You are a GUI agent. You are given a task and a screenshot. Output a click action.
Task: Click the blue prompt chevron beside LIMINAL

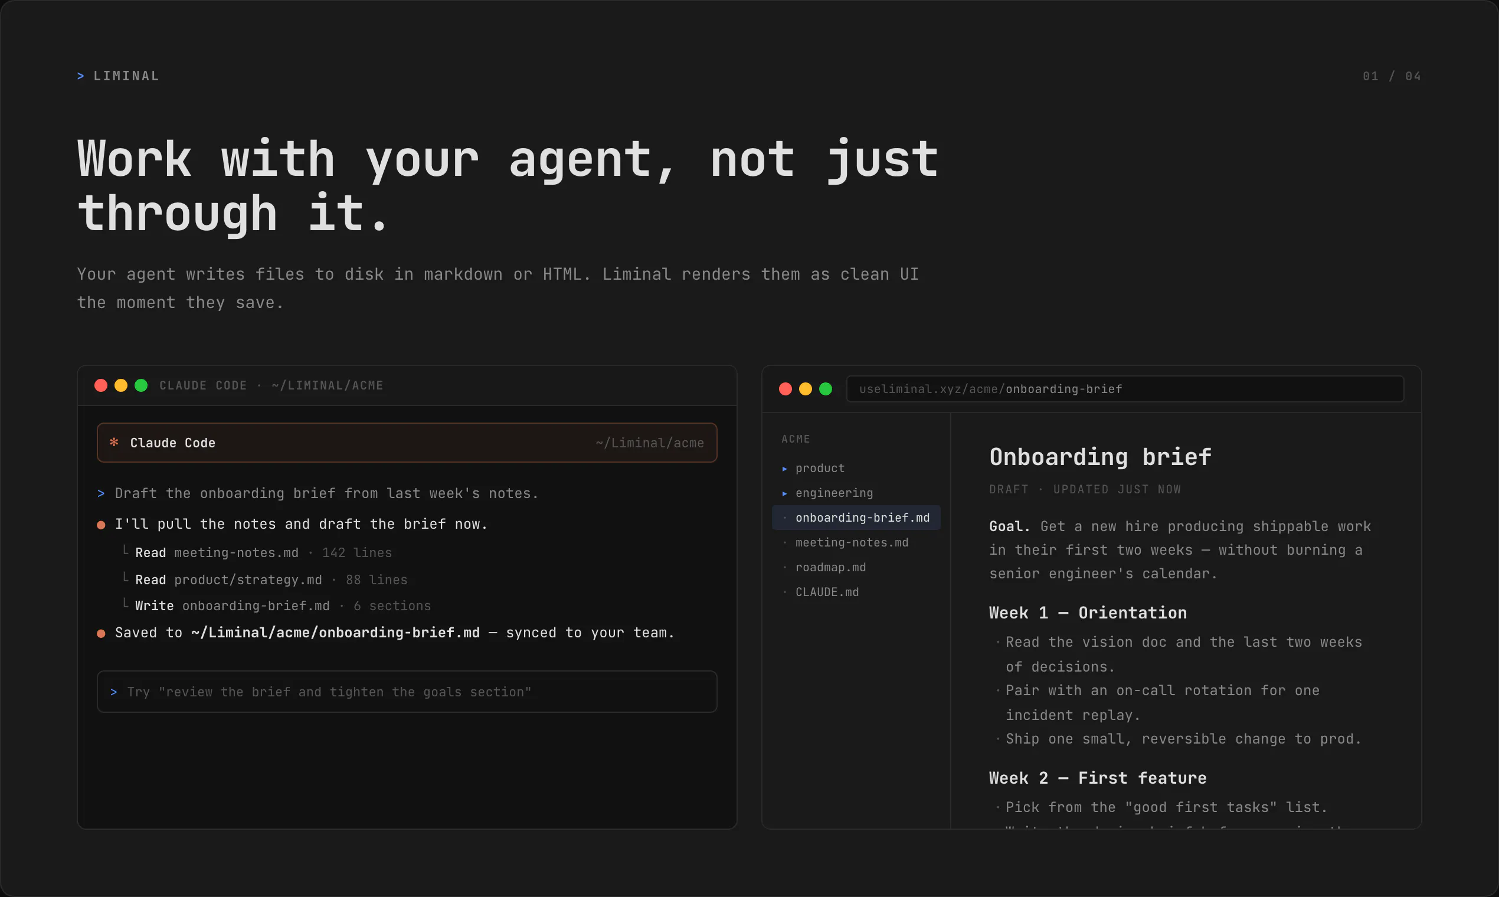pyautogui.click(x=80, y=76)
